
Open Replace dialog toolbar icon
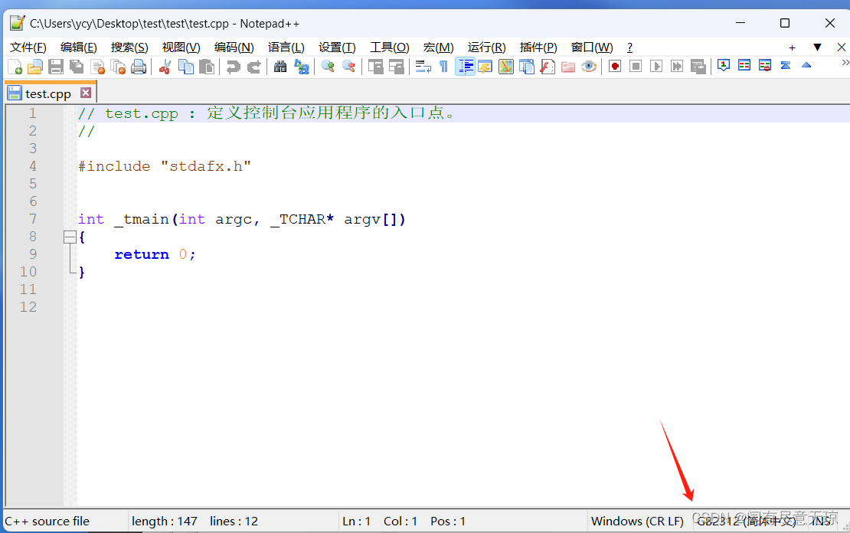(x=302, y=67)
